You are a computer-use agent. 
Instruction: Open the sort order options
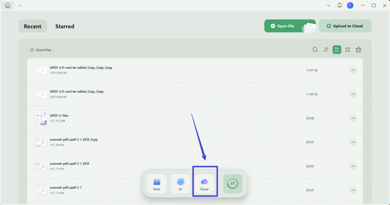pyautogui.click(x=326, y=50)
